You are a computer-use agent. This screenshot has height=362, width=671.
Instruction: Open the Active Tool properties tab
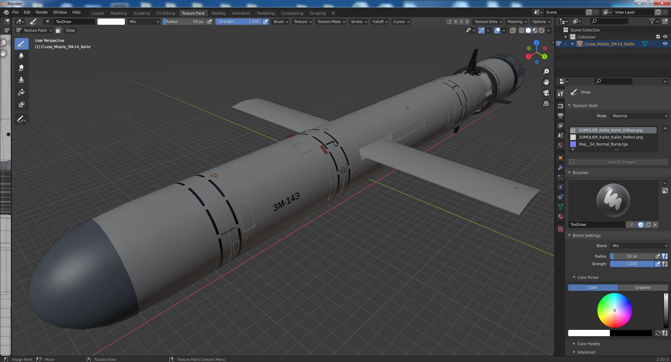pyautogui.click(x=561, y=93)
